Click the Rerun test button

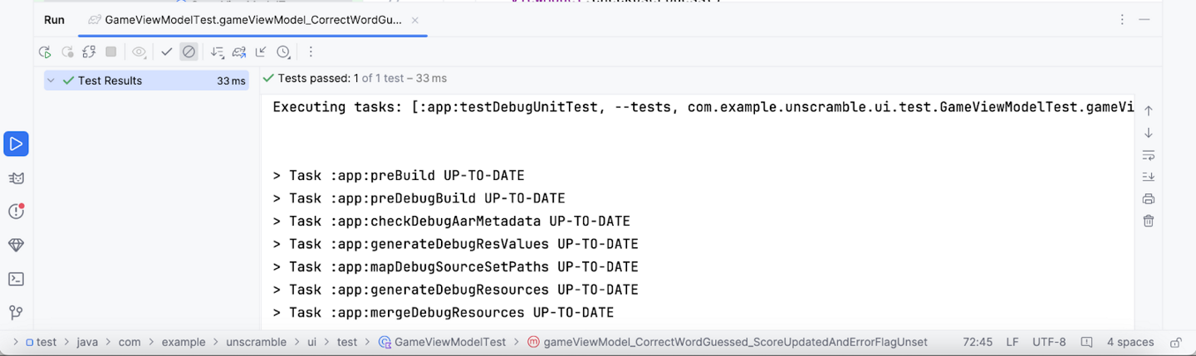pos(45,52)
